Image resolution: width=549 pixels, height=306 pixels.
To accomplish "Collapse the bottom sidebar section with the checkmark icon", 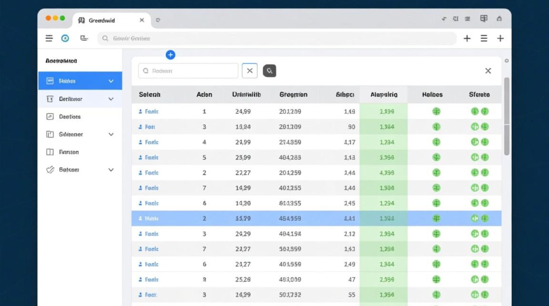I will coord(110,170).
